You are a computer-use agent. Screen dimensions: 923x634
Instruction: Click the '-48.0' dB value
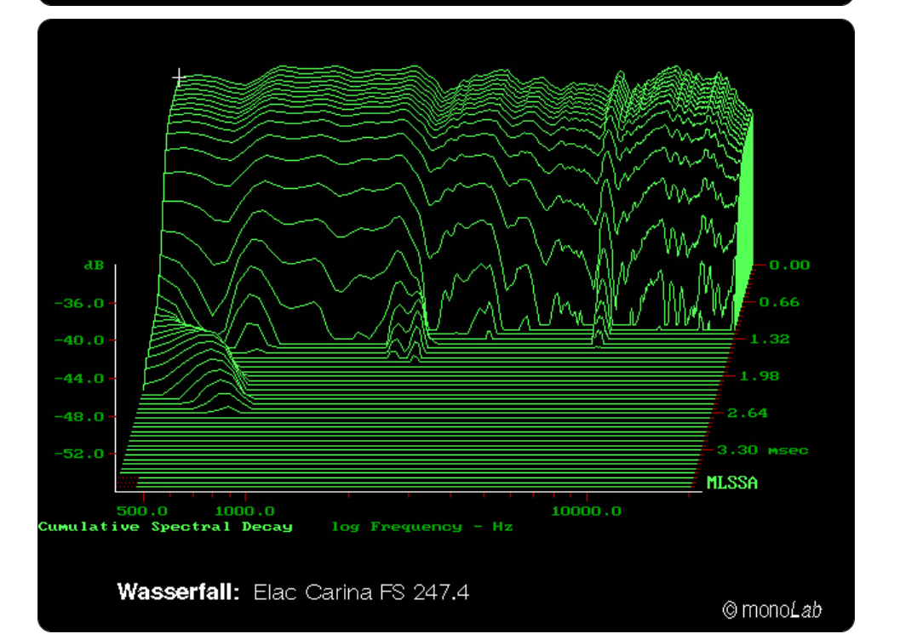79,417
